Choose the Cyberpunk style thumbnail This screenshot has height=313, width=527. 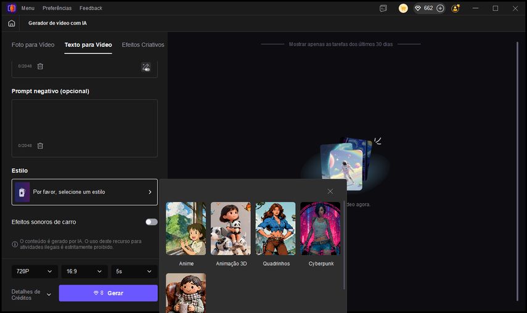point(320,229)
